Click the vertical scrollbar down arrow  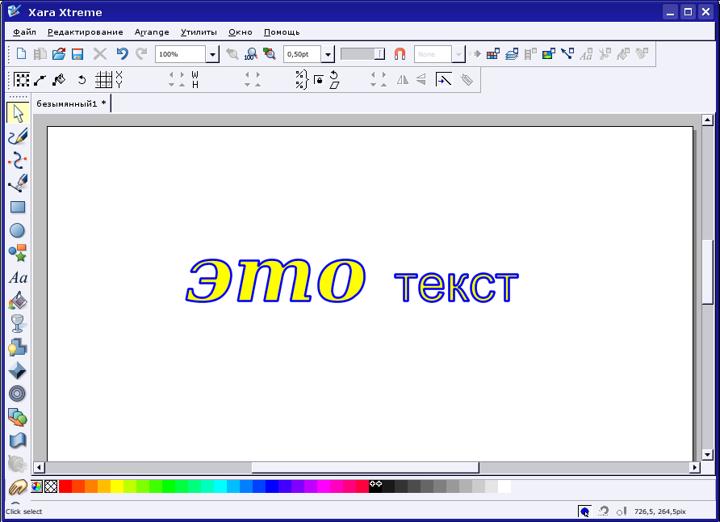pyautogui.click(x=708, y=455)
